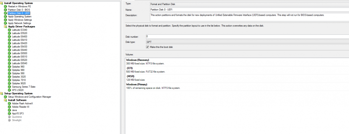349x134 pixels.
Task: Click the Disk type GPT field
Action: [247, 42]
